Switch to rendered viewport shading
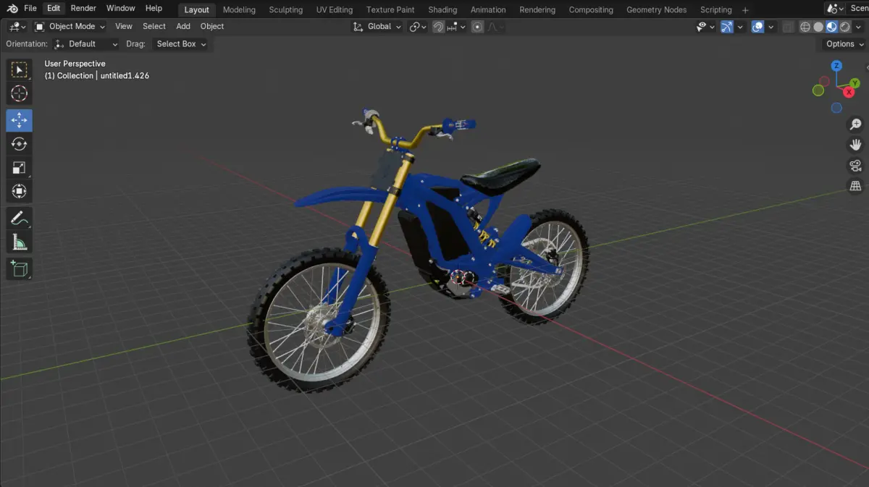 click(845, 27)
